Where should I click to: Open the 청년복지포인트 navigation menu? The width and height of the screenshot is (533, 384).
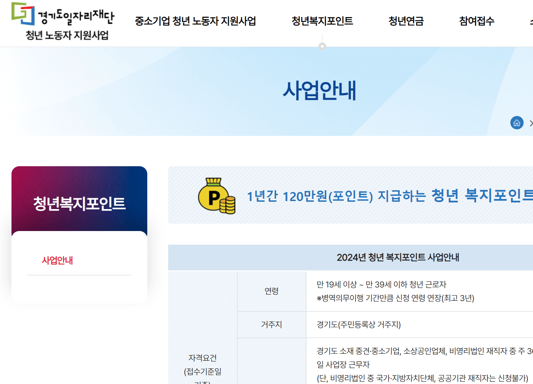coord(322,21)
